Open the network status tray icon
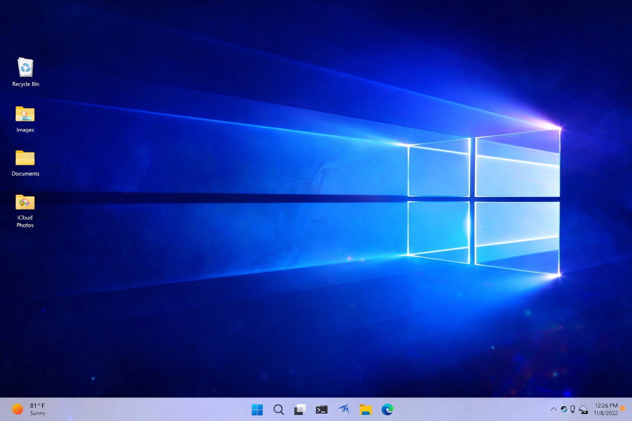Screen dimensions: 632x421 pyautogui.click(x=583, y=409)
